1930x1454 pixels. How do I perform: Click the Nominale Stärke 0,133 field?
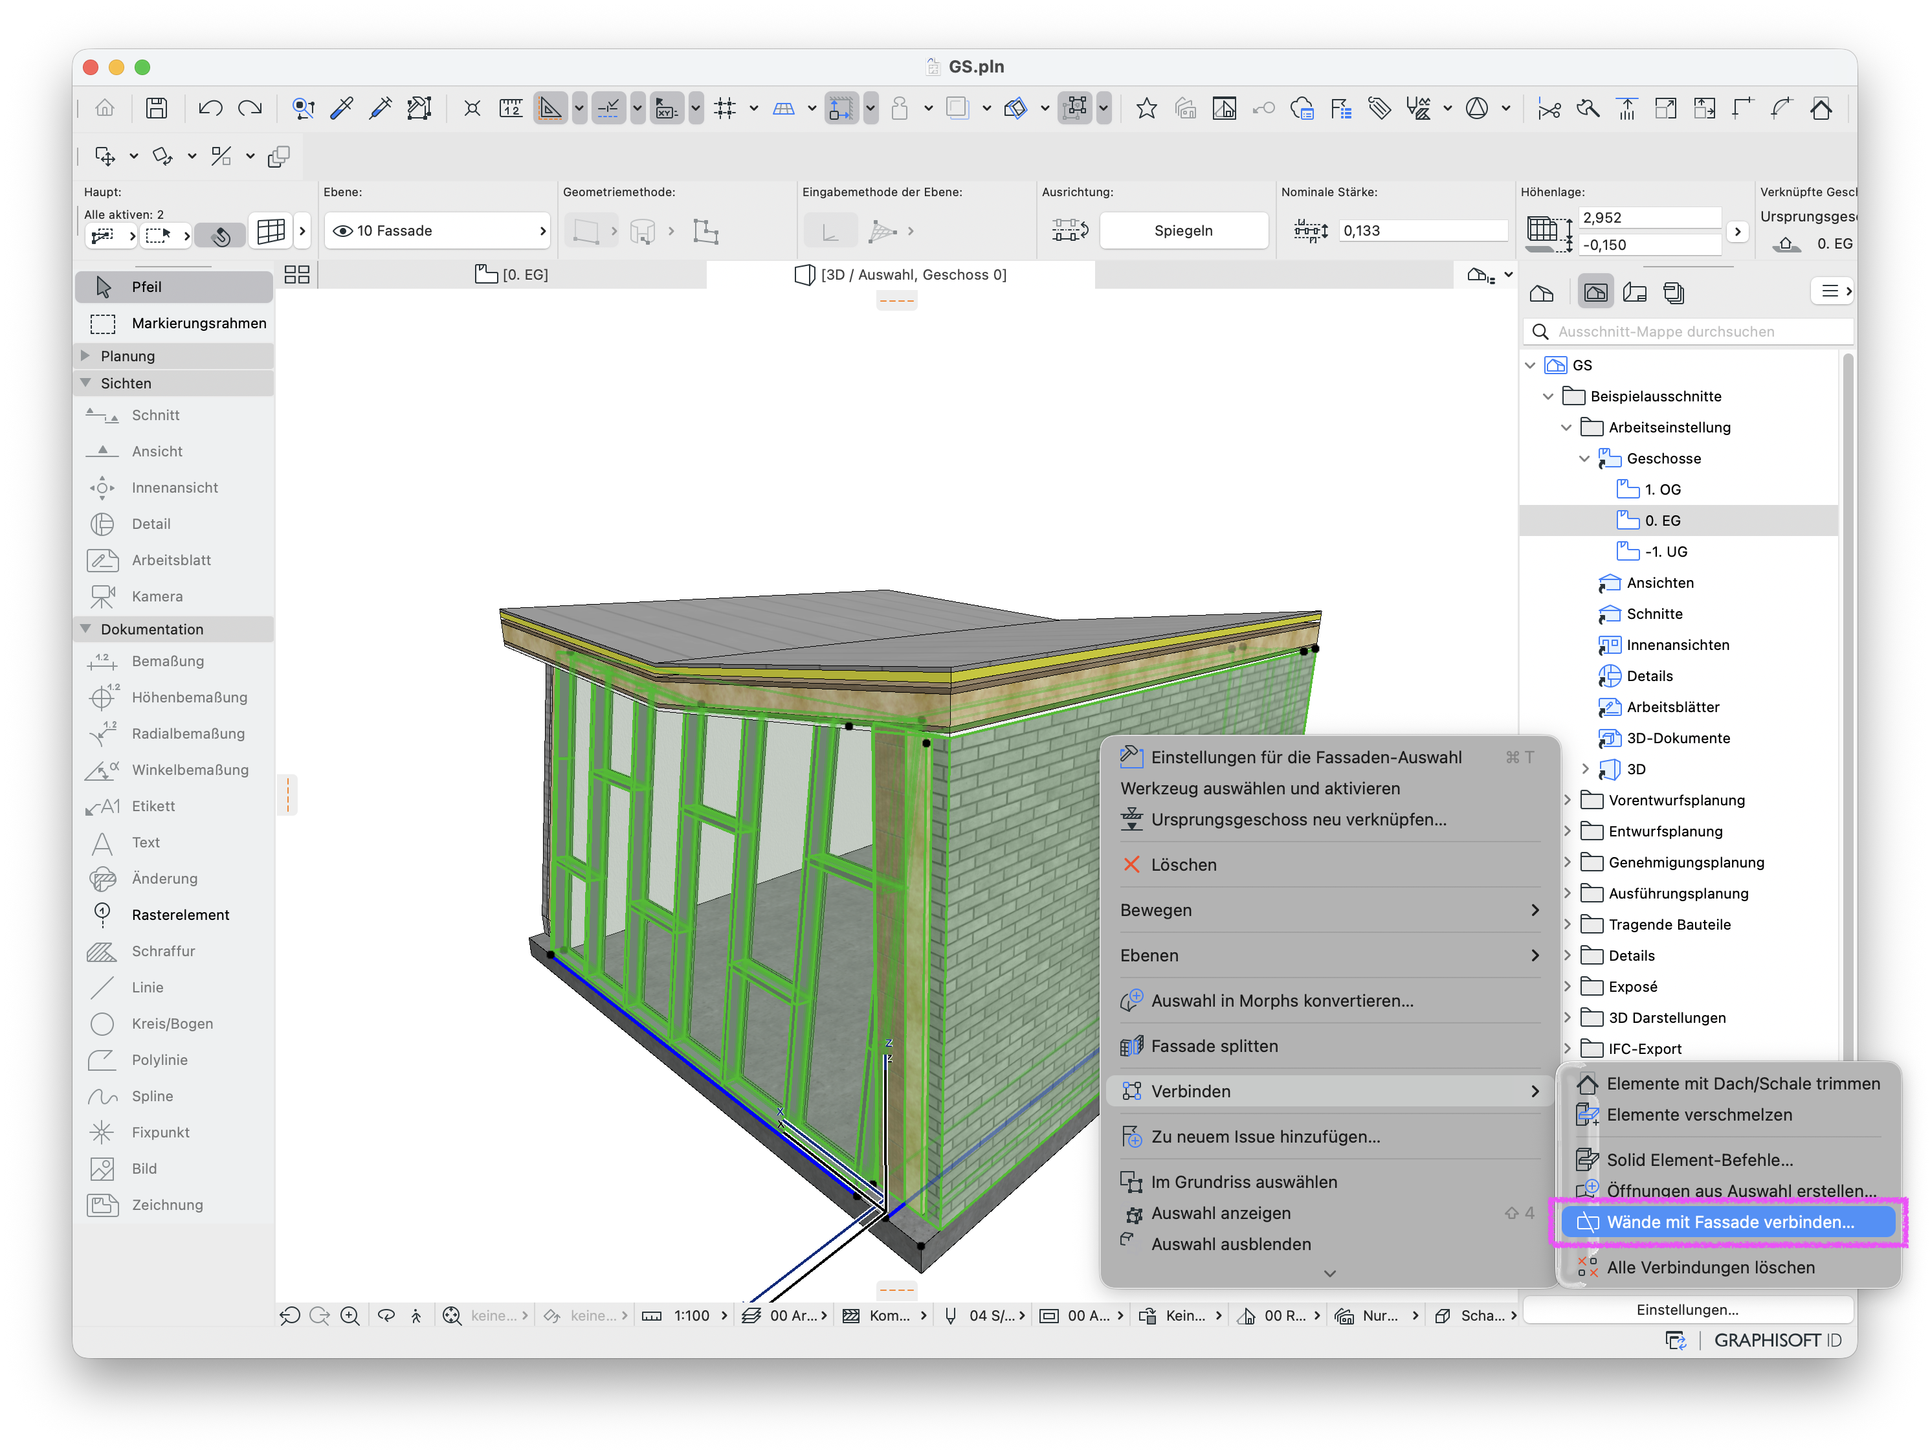[x=1422, y=230]
